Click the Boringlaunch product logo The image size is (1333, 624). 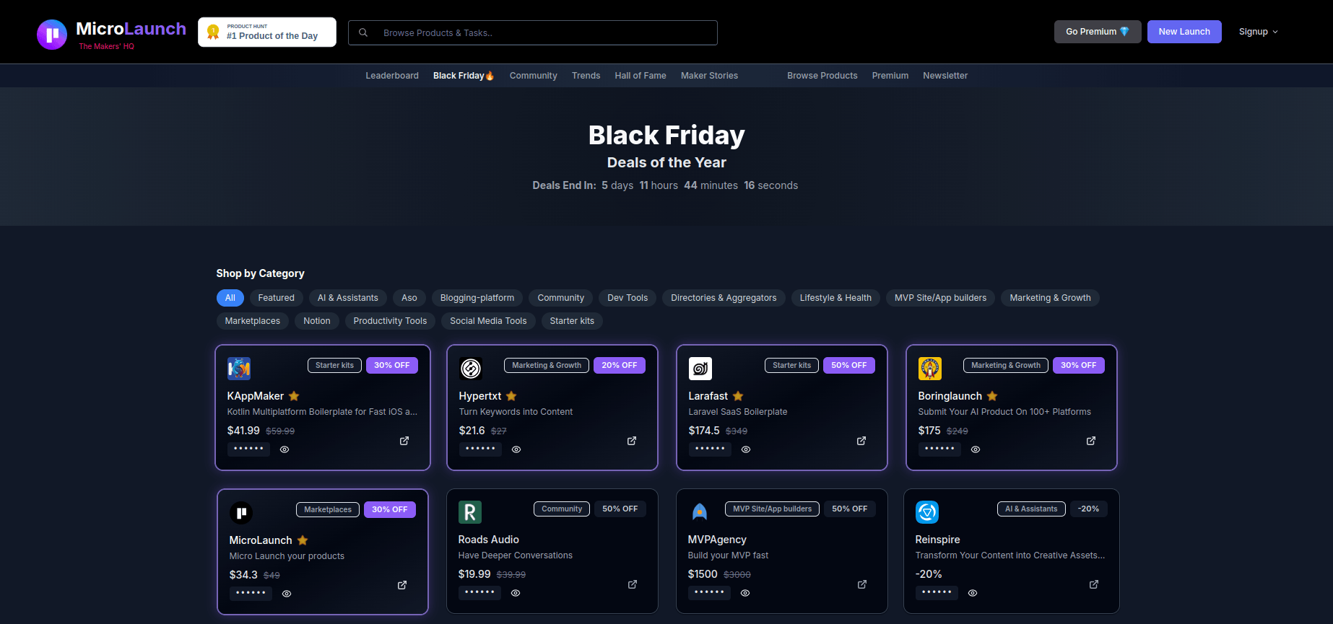(929, 369)
